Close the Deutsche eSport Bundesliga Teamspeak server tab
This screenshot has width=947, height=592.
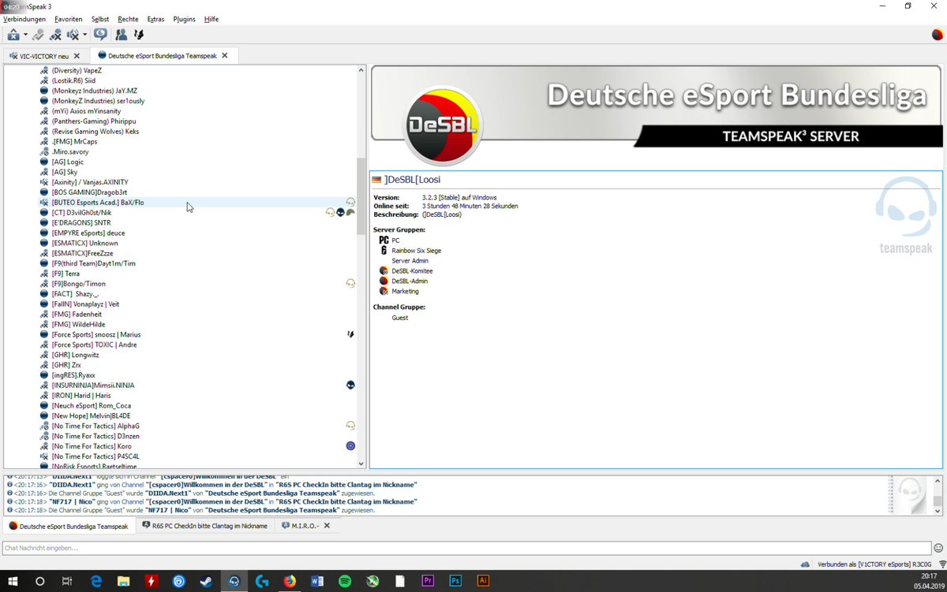[225, 55]
